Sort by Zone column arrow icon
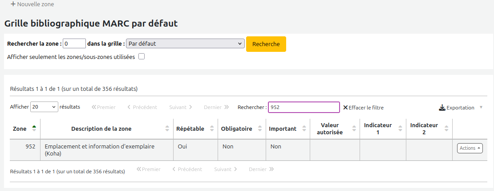494x191 pixels. click(34, 129)
